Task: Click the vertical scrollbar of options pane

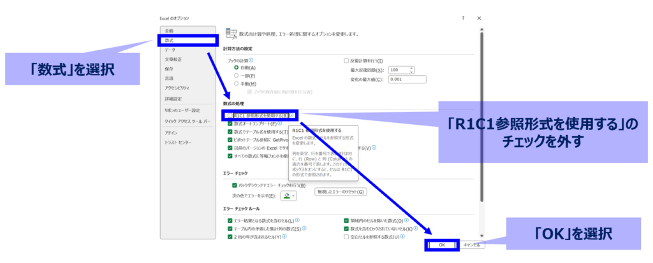Action: point(482,117)
